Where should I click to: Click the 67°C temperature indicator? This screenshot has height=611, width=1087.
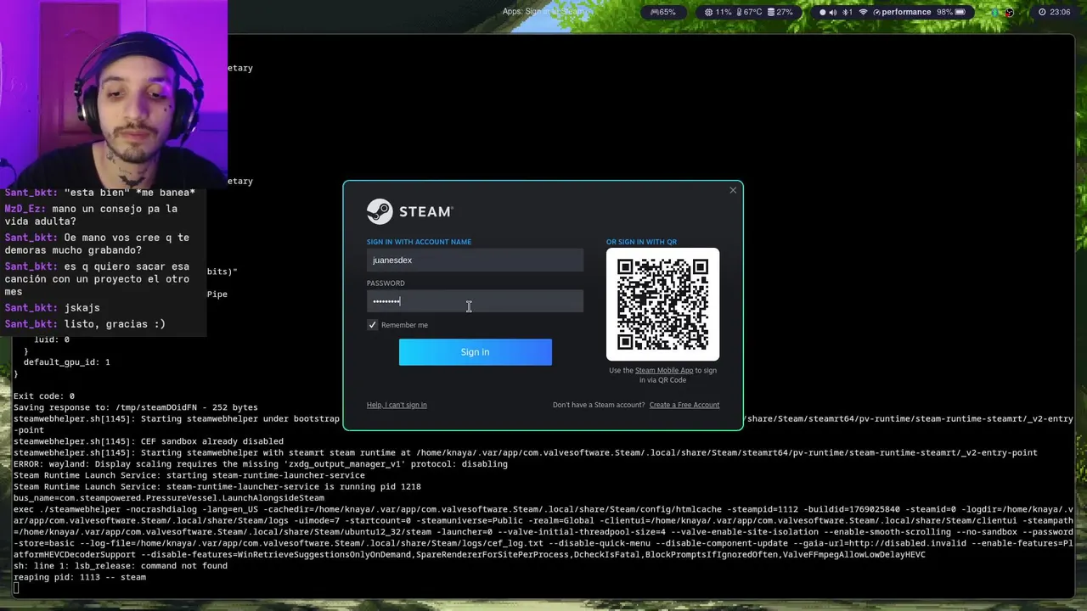(749, 12)
